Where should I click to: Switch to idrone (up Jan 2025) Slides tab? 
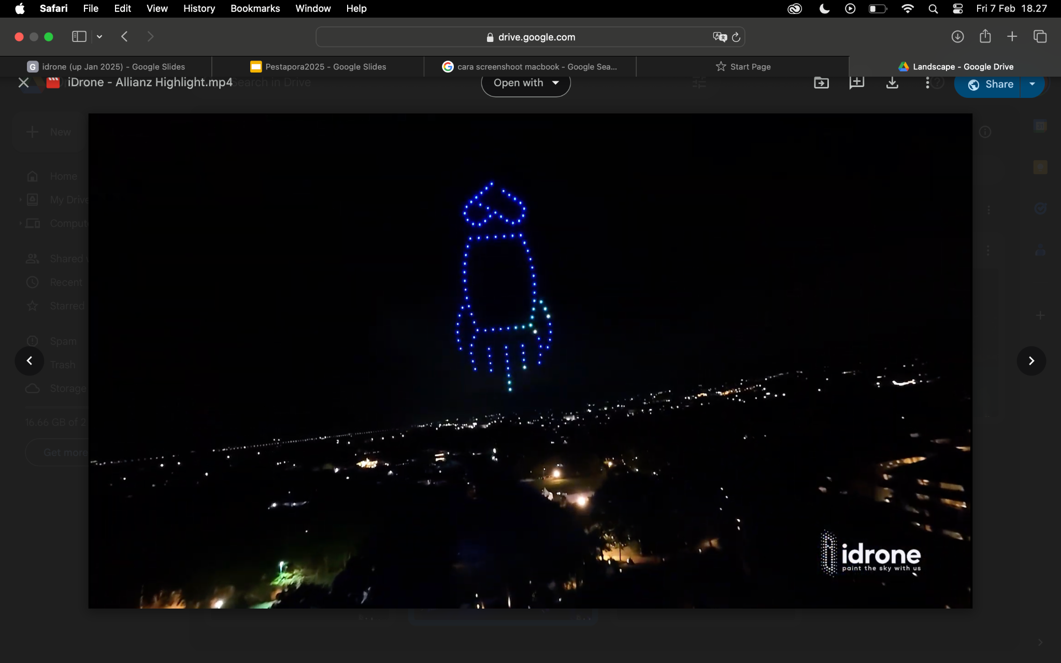(x=106, y=67)
